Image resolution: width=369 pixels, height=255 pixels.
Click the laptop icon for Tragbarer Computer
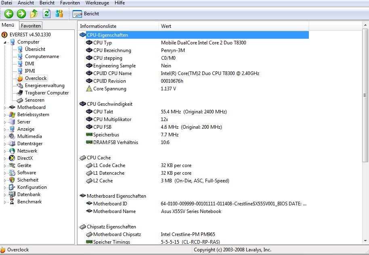[20, 93]
